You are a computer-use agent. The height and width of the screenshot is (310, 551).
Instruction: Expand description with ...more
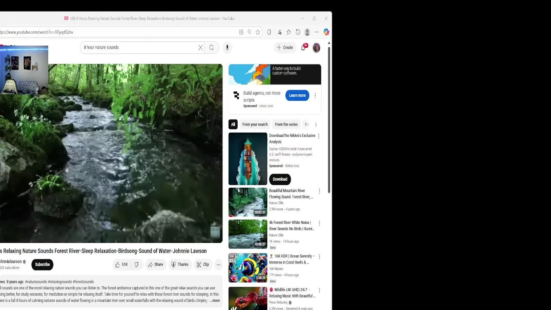(x=215, y=301)
